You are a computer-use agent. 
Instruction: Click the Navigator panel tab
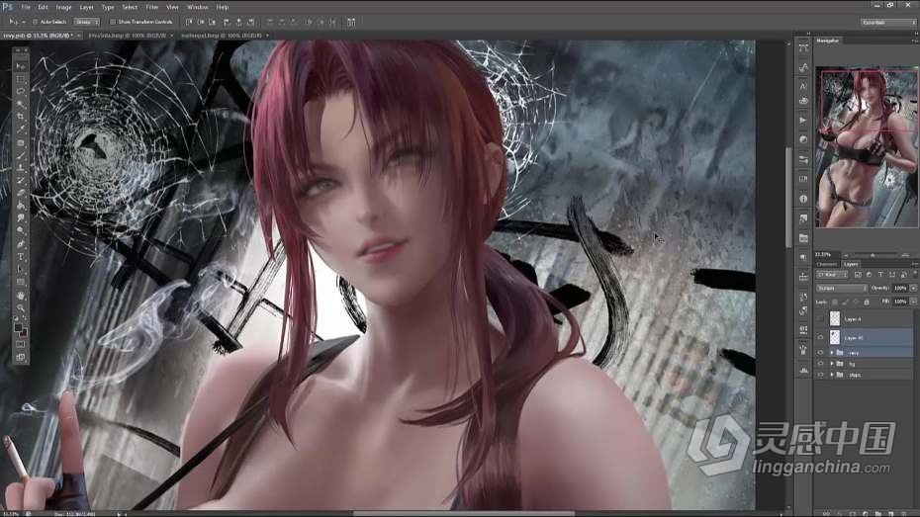pos(827,41)
